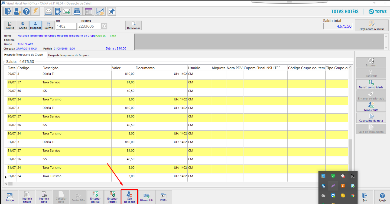Open the cash register toolbar icon
390x204 pixels.
point(77,11)
